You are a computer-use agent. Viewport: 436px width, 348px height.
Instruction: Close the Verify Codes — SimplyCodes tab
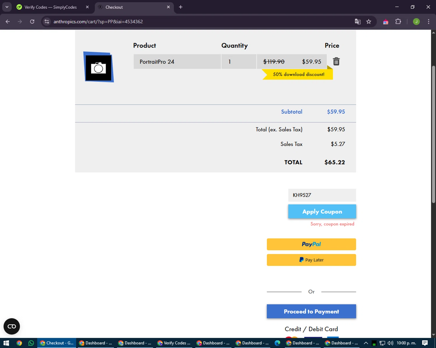[x=87, y=7]
